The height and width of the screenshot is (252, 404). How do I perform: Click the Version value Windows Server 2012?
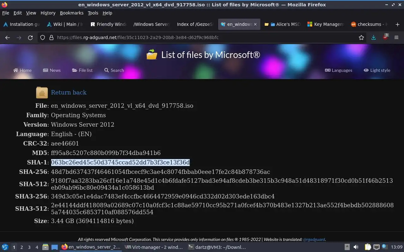(83, 124)
